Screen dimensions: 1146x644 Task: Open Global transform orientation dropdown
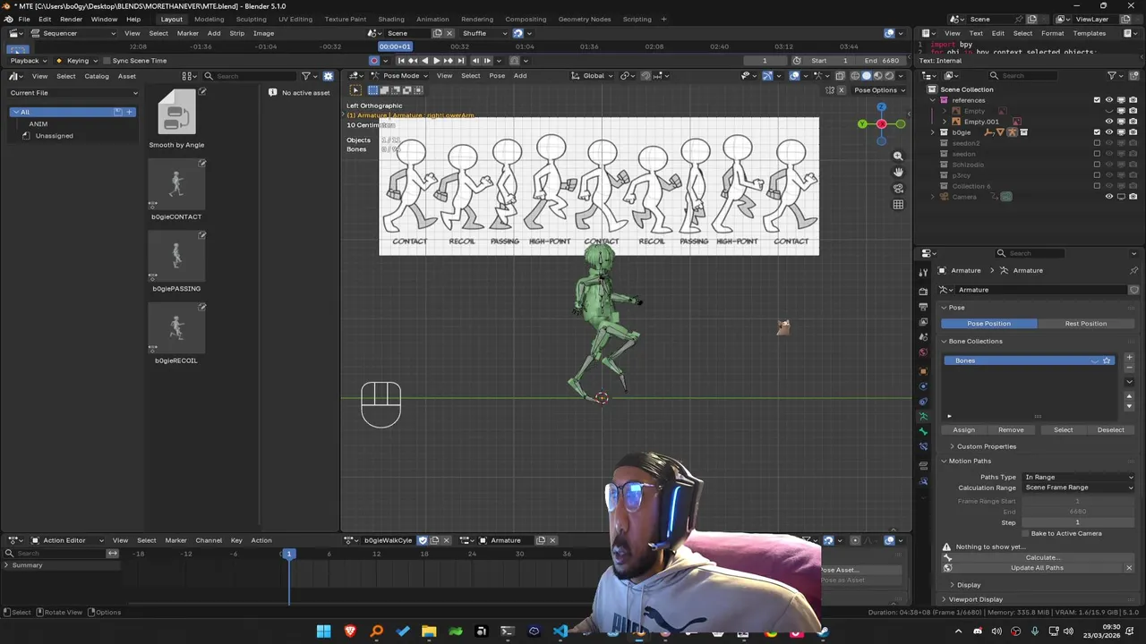tap(592, 76)
